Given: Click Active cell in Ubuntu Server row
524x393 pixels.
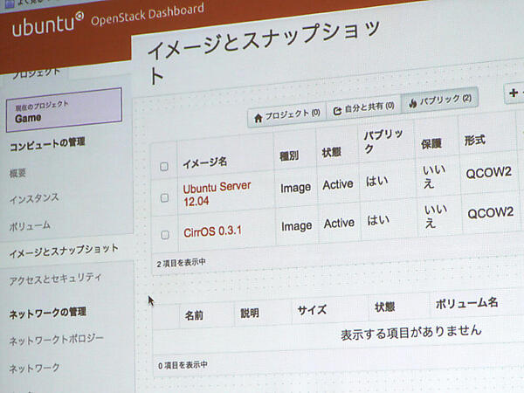Looking at the screenshot, I should (338, 184).
